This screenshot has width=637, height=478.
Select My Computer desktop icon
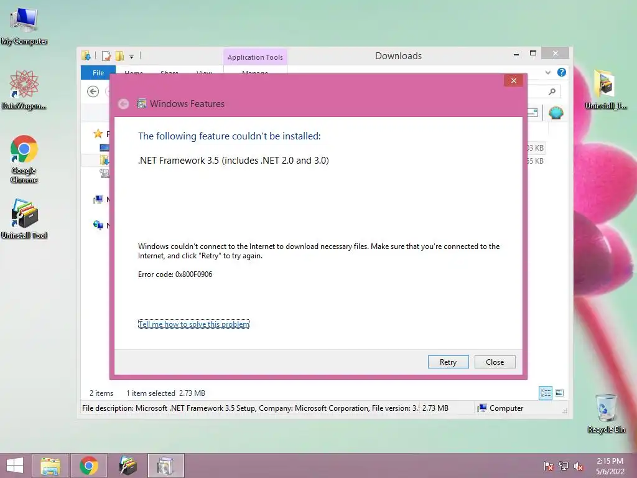click(x=24, y=26)
